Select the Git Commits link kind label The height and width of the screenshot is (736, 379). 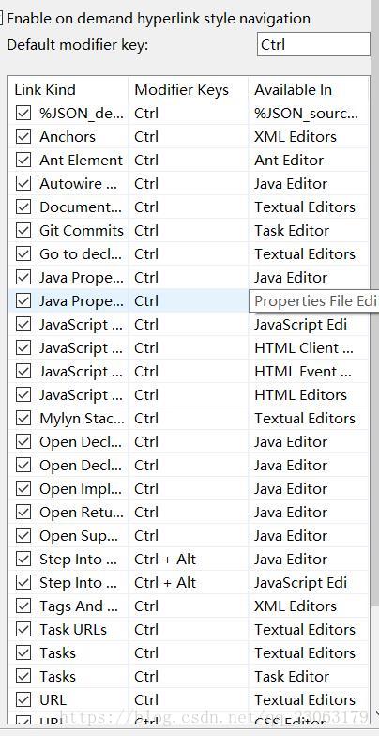point(82,231)
